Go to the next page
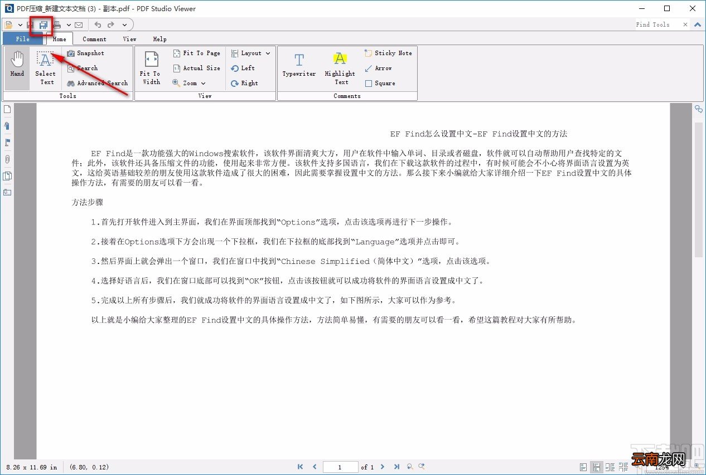Screen dimensions: 706x475 coord(383,467)
